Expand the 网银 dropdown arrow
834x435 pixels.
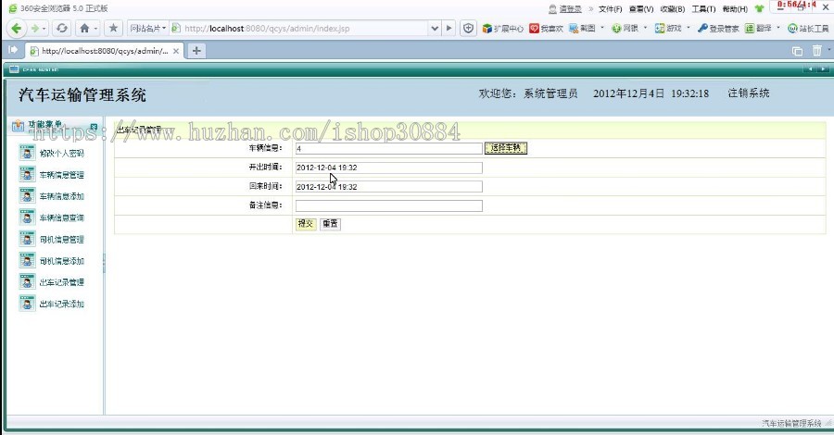tap(645, 28)
